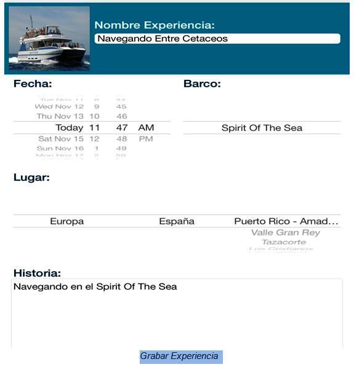Click the boat photo thumbnail
Image resolution: width=354 pixels, height=367 pixels.
[x=49, y=38]
